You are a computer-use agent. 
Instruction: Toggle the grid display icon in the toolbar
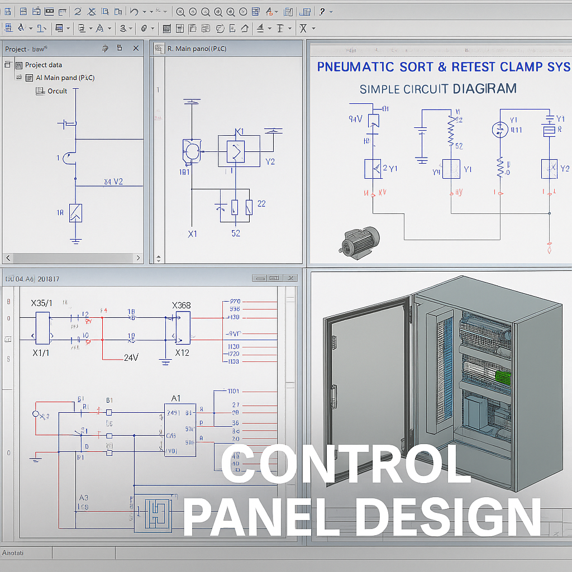168,28
